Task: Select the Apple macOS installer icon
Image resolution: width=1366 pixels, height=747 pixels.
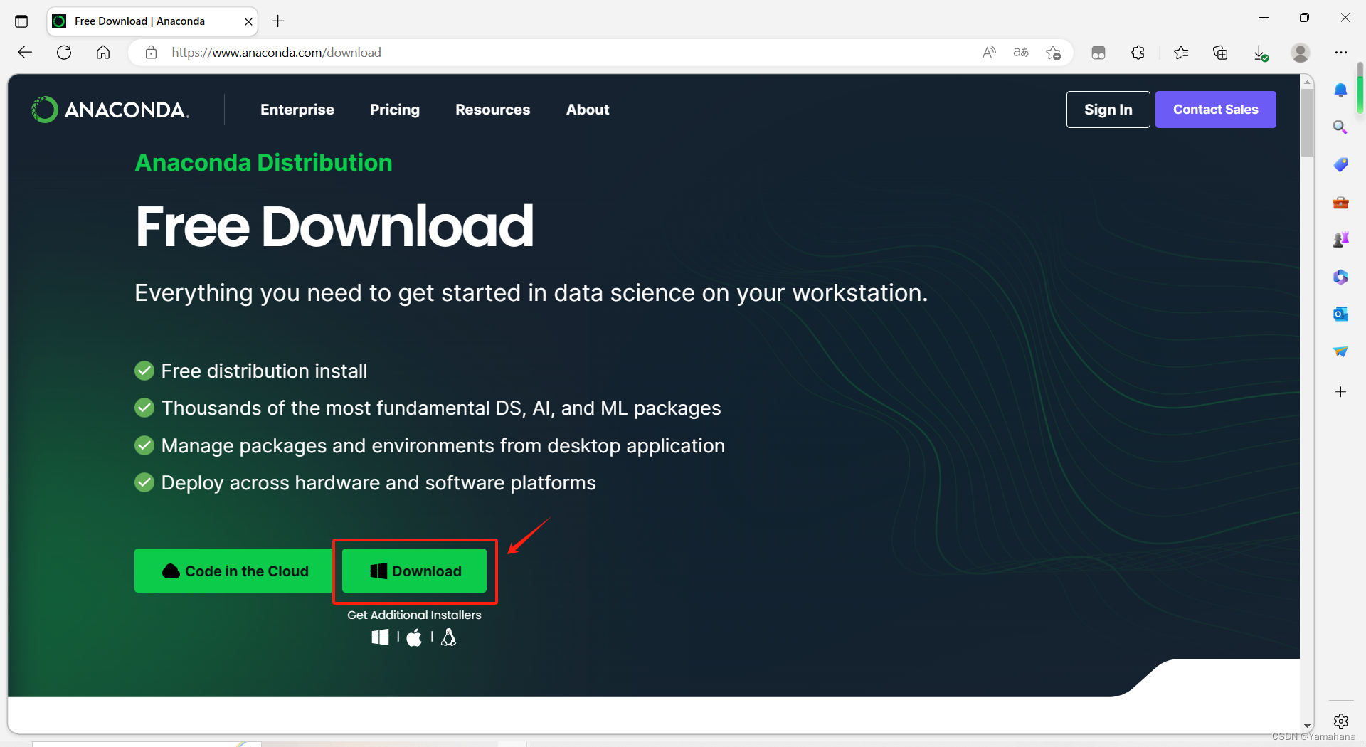Action: click(x=414, y=637)
